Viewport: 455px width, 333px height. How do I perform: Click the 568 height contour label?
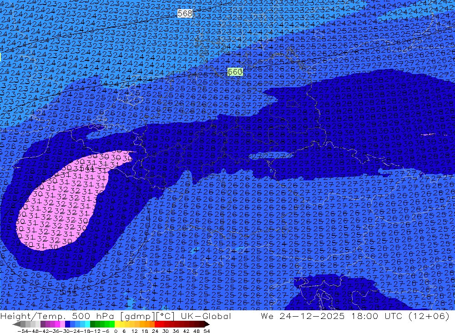point(185,13)
